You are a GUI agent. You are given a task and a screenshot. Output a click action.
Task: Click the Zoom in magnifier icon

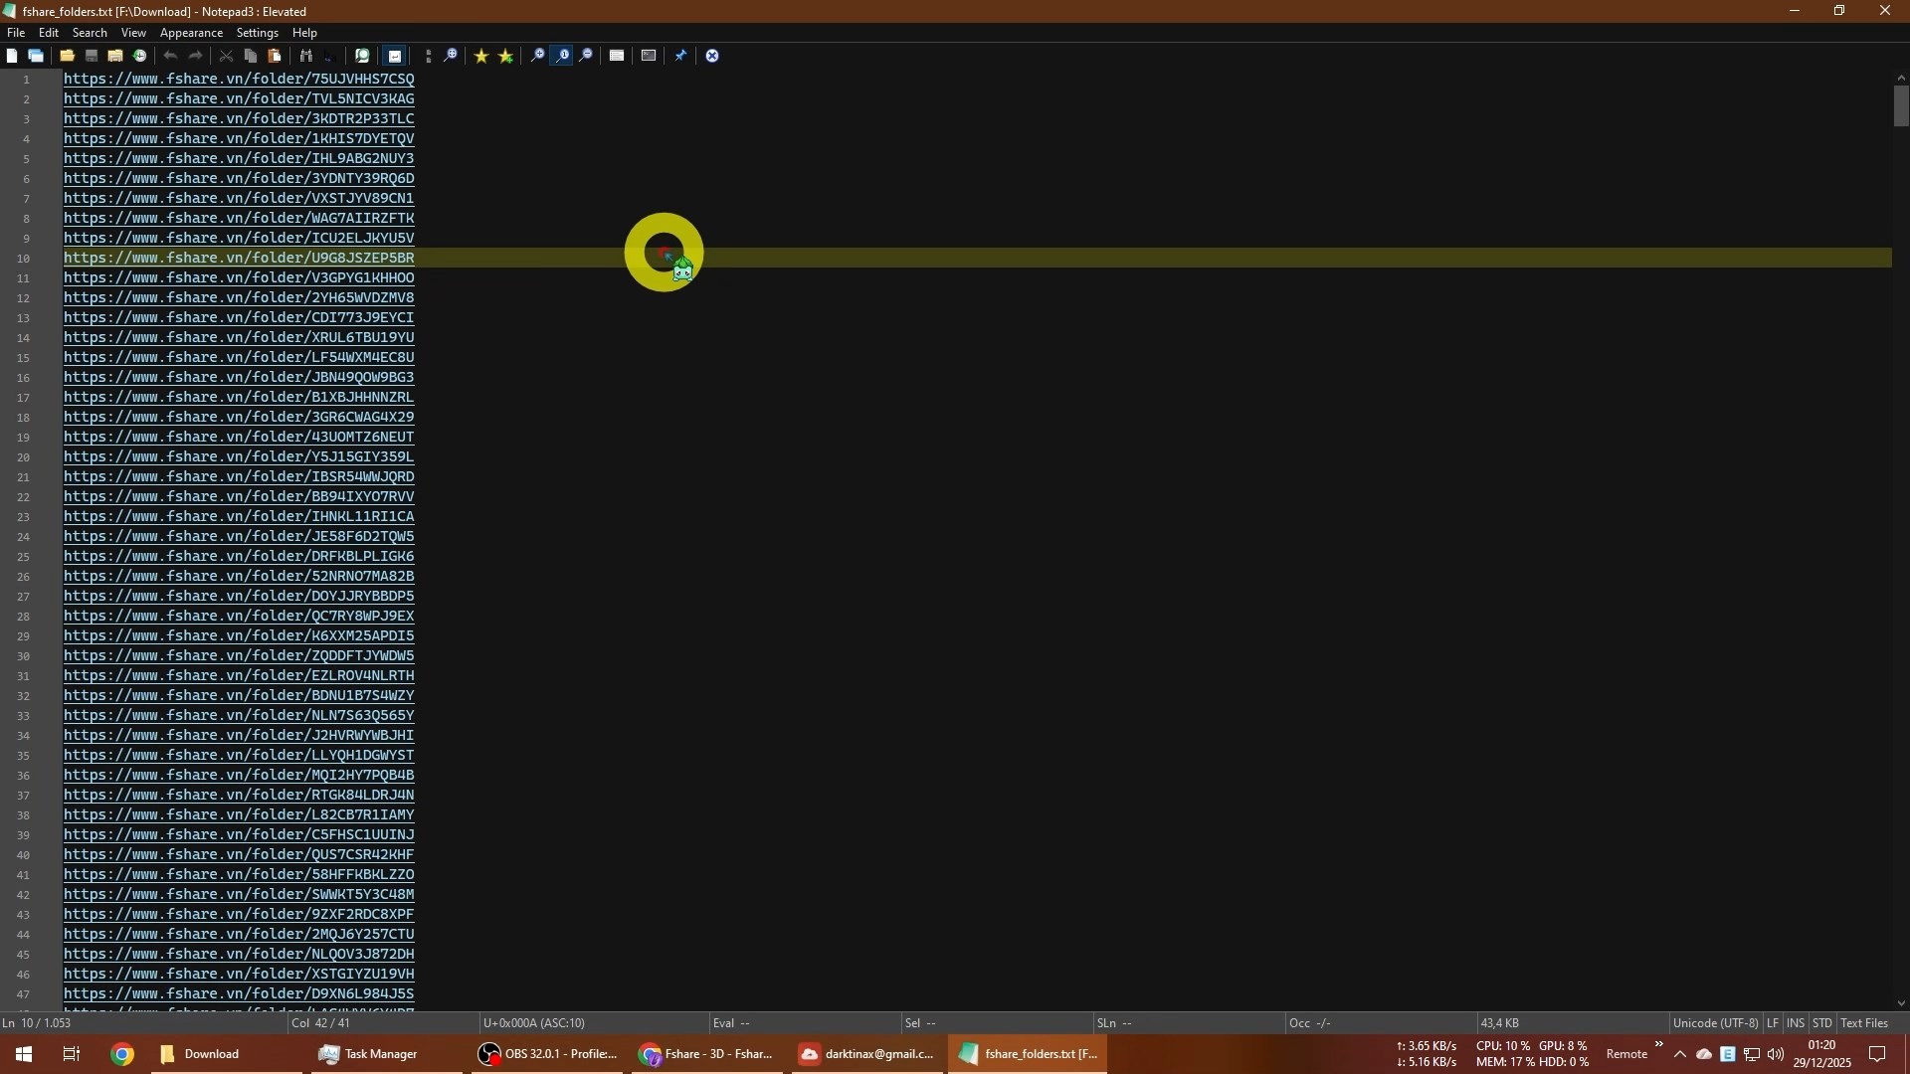click(537, 56)
